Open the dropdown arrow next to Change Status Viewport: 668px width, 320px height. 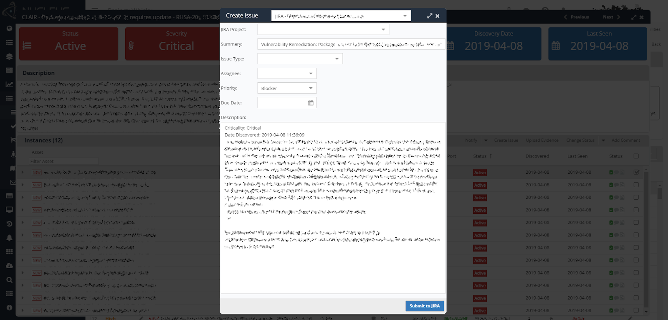click(x=603, y=140)
